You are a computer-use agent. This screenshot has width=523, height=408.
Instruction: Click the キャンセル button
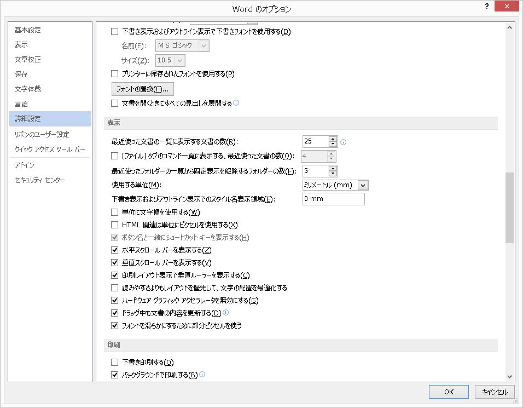495,392
